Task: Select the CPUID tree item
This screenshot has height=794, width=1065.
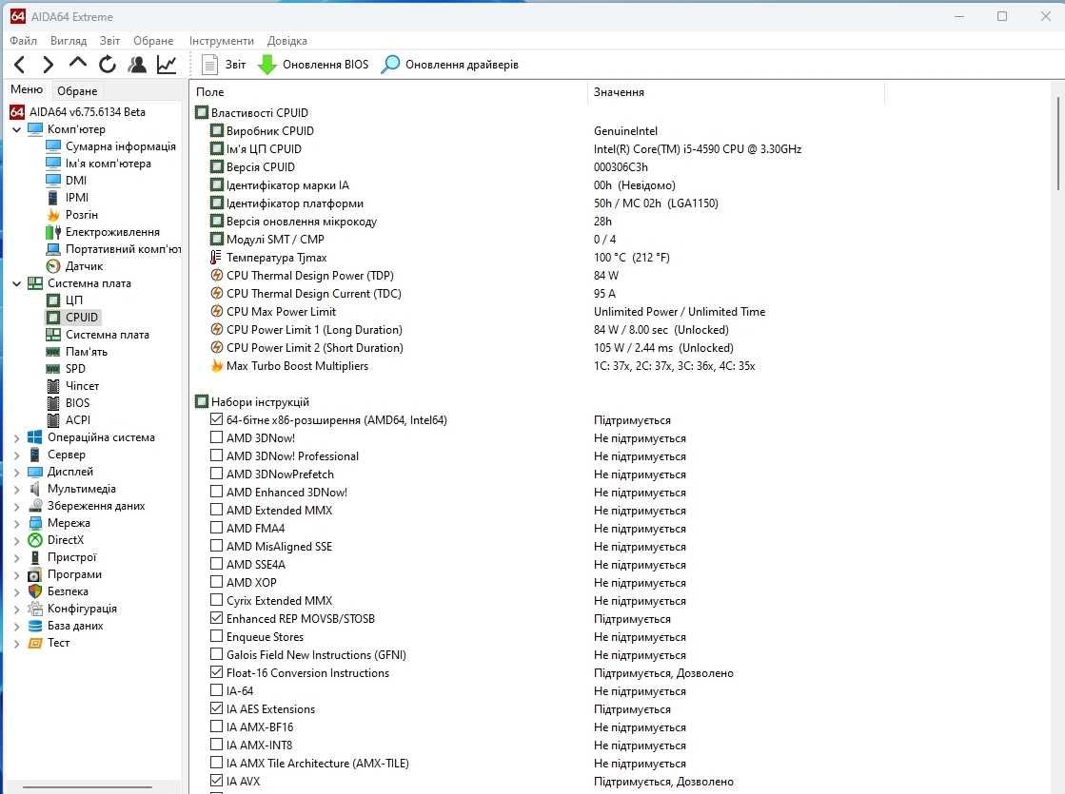Action: click(82, 317)
